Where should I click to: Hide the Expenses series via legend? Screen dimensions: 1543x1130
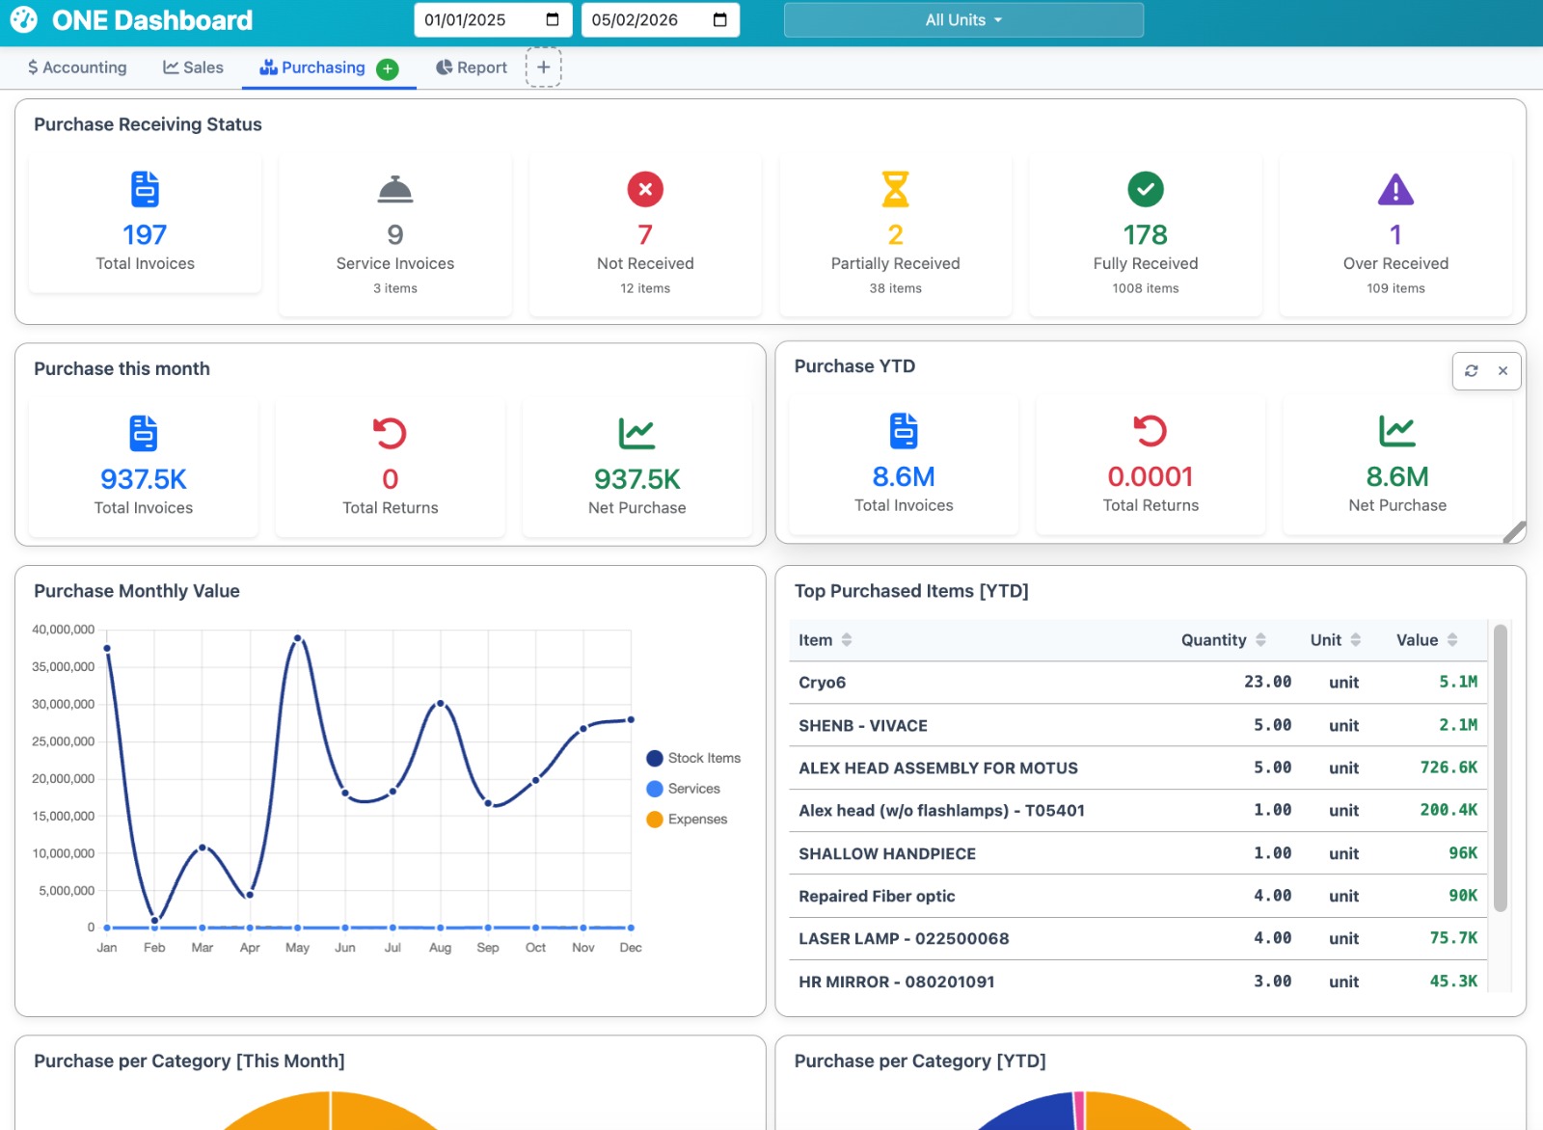point(687,820)
